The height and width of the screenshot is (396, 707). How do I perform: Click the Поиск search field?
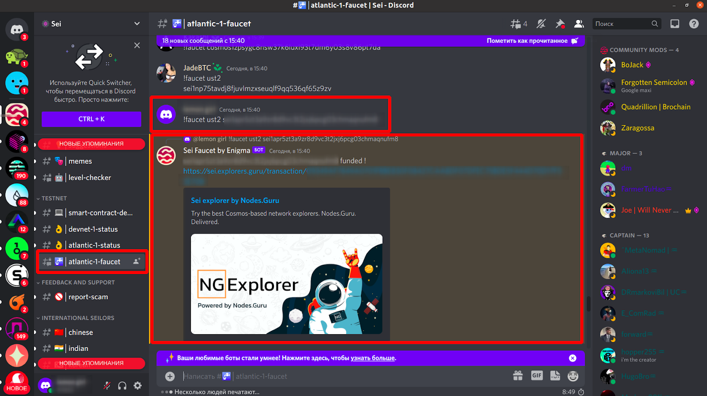627,24
